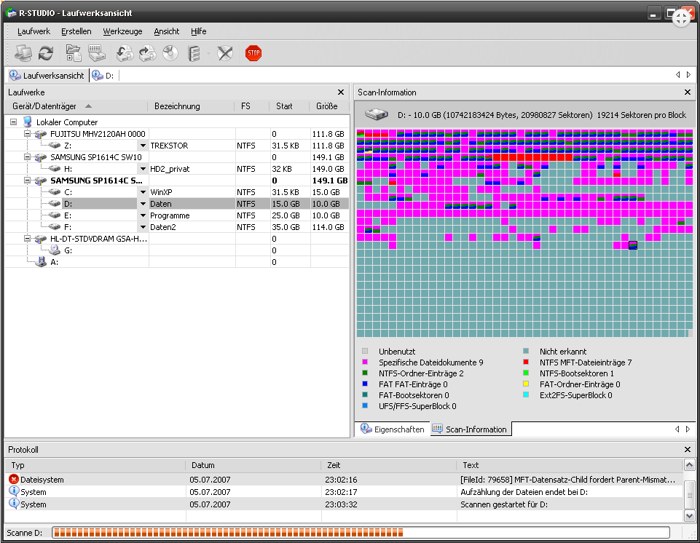Collapse the Lokaler Computer tree node

[14, 122]
